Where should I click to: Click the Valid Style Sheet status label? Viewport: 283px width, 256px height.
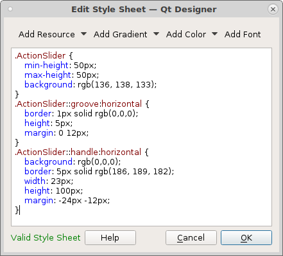pyautogui.click(x=46, y=237)
